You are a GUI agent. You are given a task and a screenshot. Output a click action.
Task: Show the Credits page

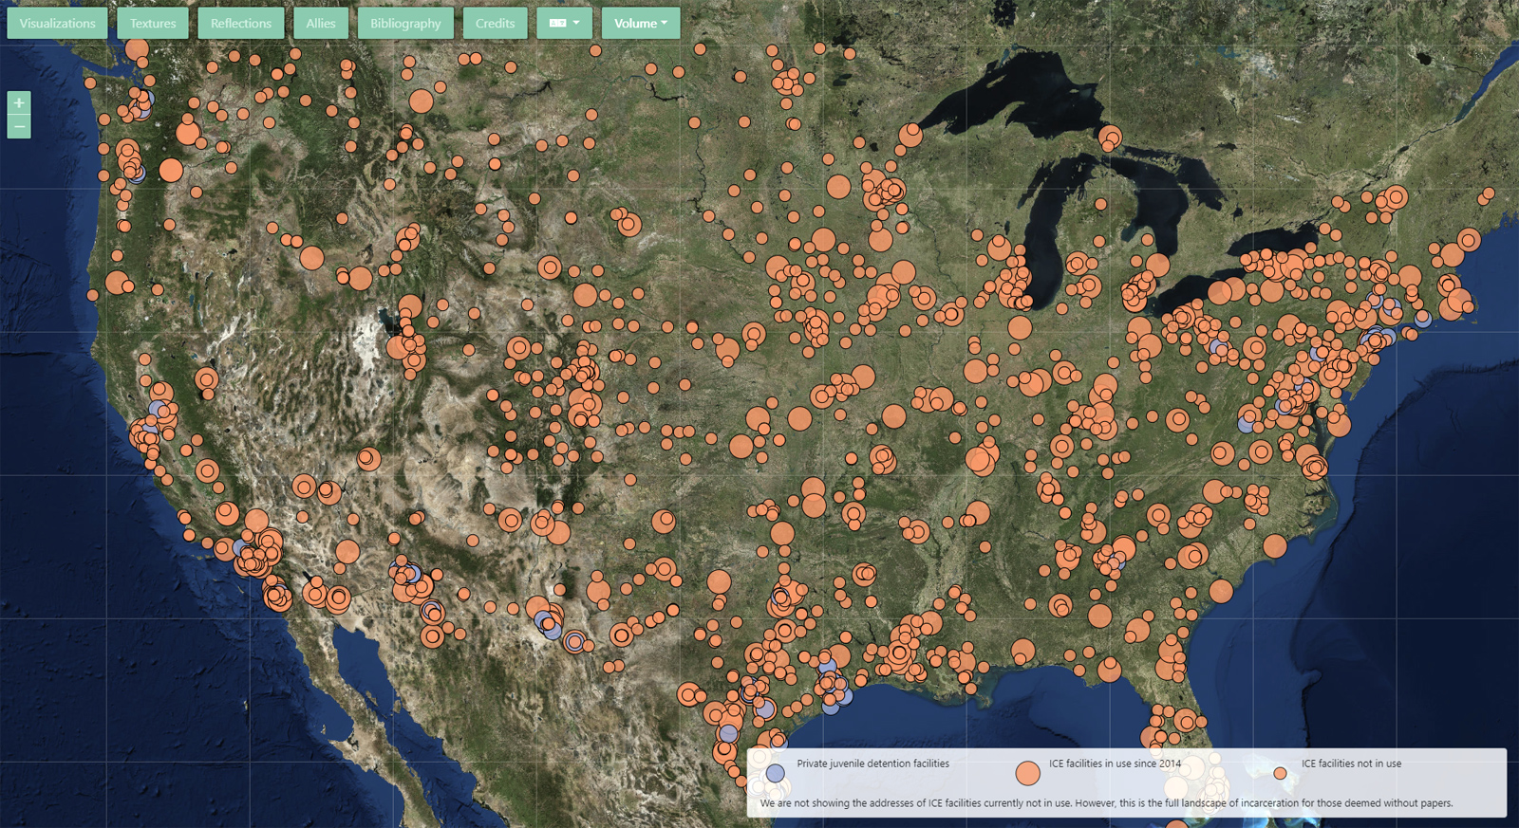pyautogui.click(x=495, y=23)
